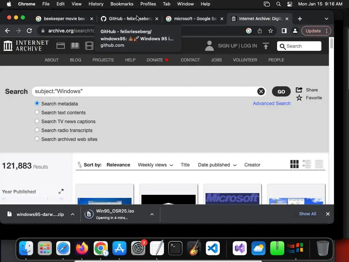Open the VOLUNTEER nav link
This screenshot has width=349, height=262.
click(245, 60)
